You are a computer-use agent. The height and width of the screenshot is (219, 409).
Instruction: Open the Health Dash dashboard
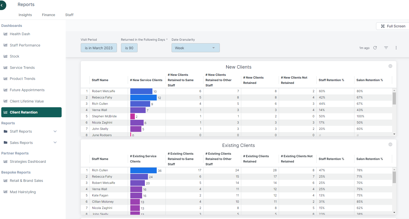click(x=20, y=34)
